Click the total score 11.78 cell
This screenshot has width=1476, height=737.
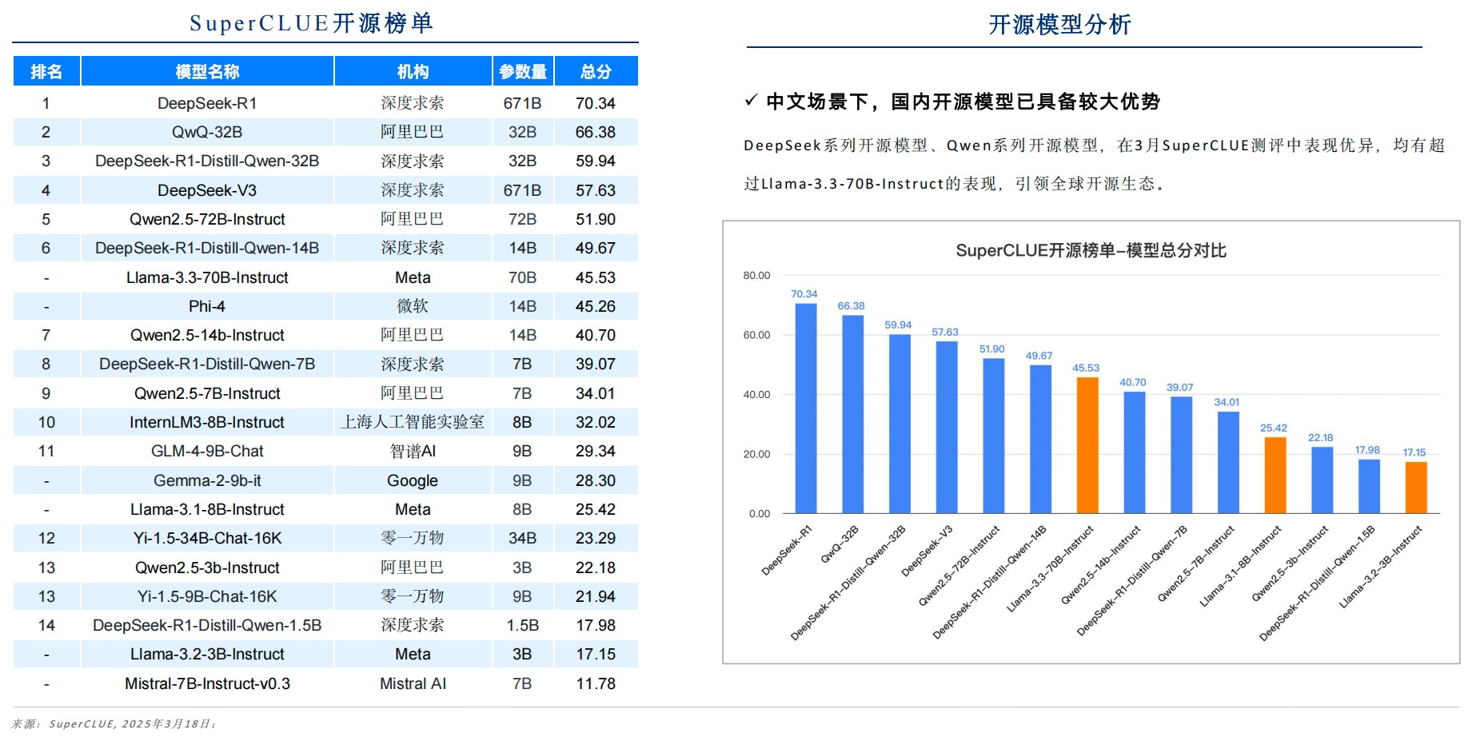point(596,683)
